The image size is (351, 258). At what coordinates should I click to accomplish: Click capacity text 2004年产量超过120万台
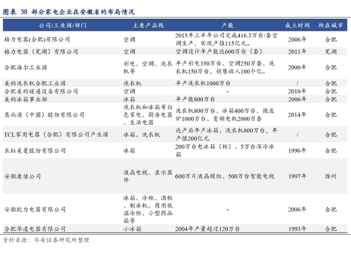[x=207, y=229]
